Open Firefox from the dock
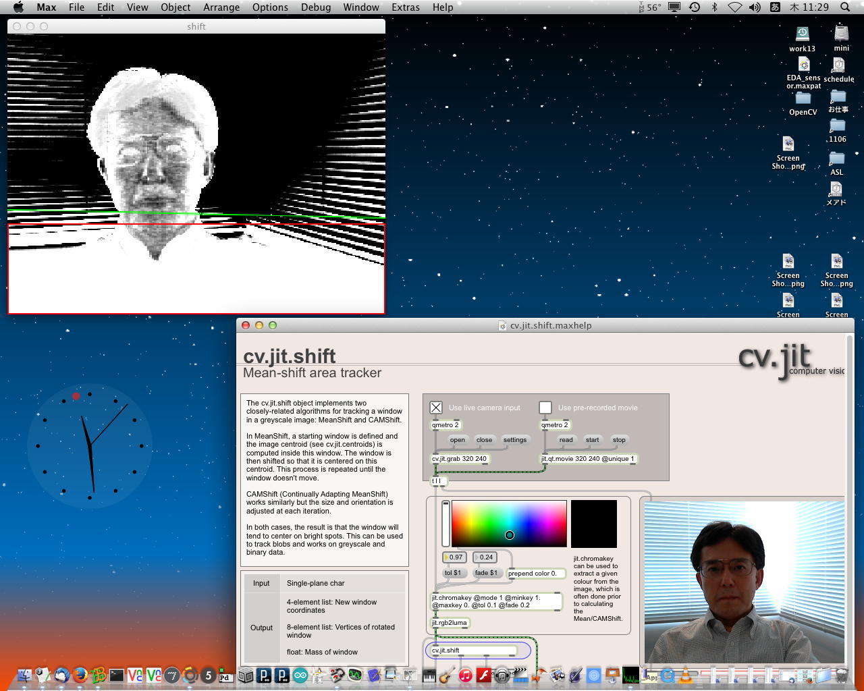This screenshot has height=691, width=864. (80, 675)
